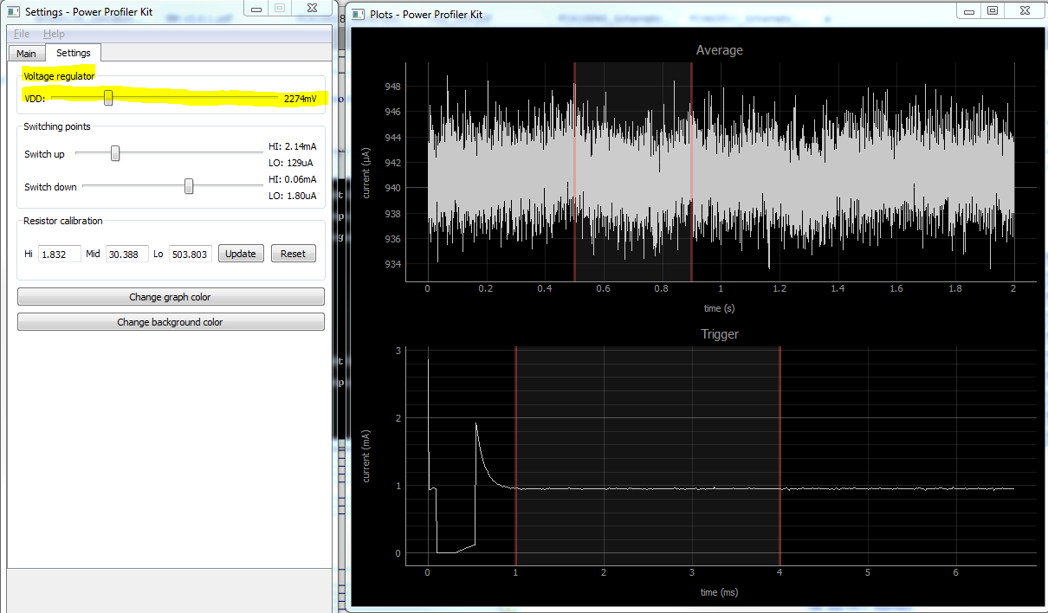
Task: Click the time (ms) axis label
Action: click(x=719, y=592)
